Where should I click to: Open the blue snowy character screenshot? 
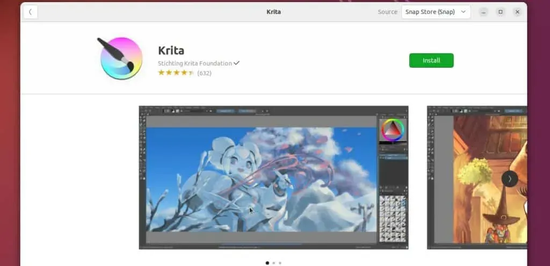point(273,177)
